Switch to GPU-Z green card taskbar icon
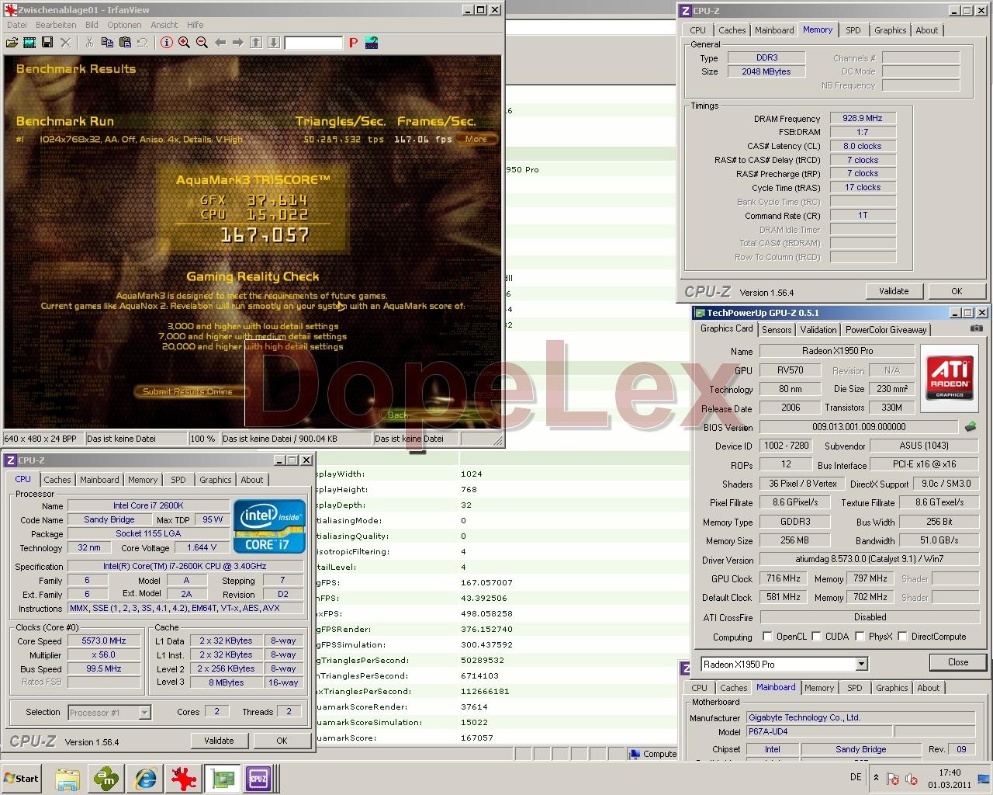The image size is (993, 795). pyautogui.click(x=223, y=778)
